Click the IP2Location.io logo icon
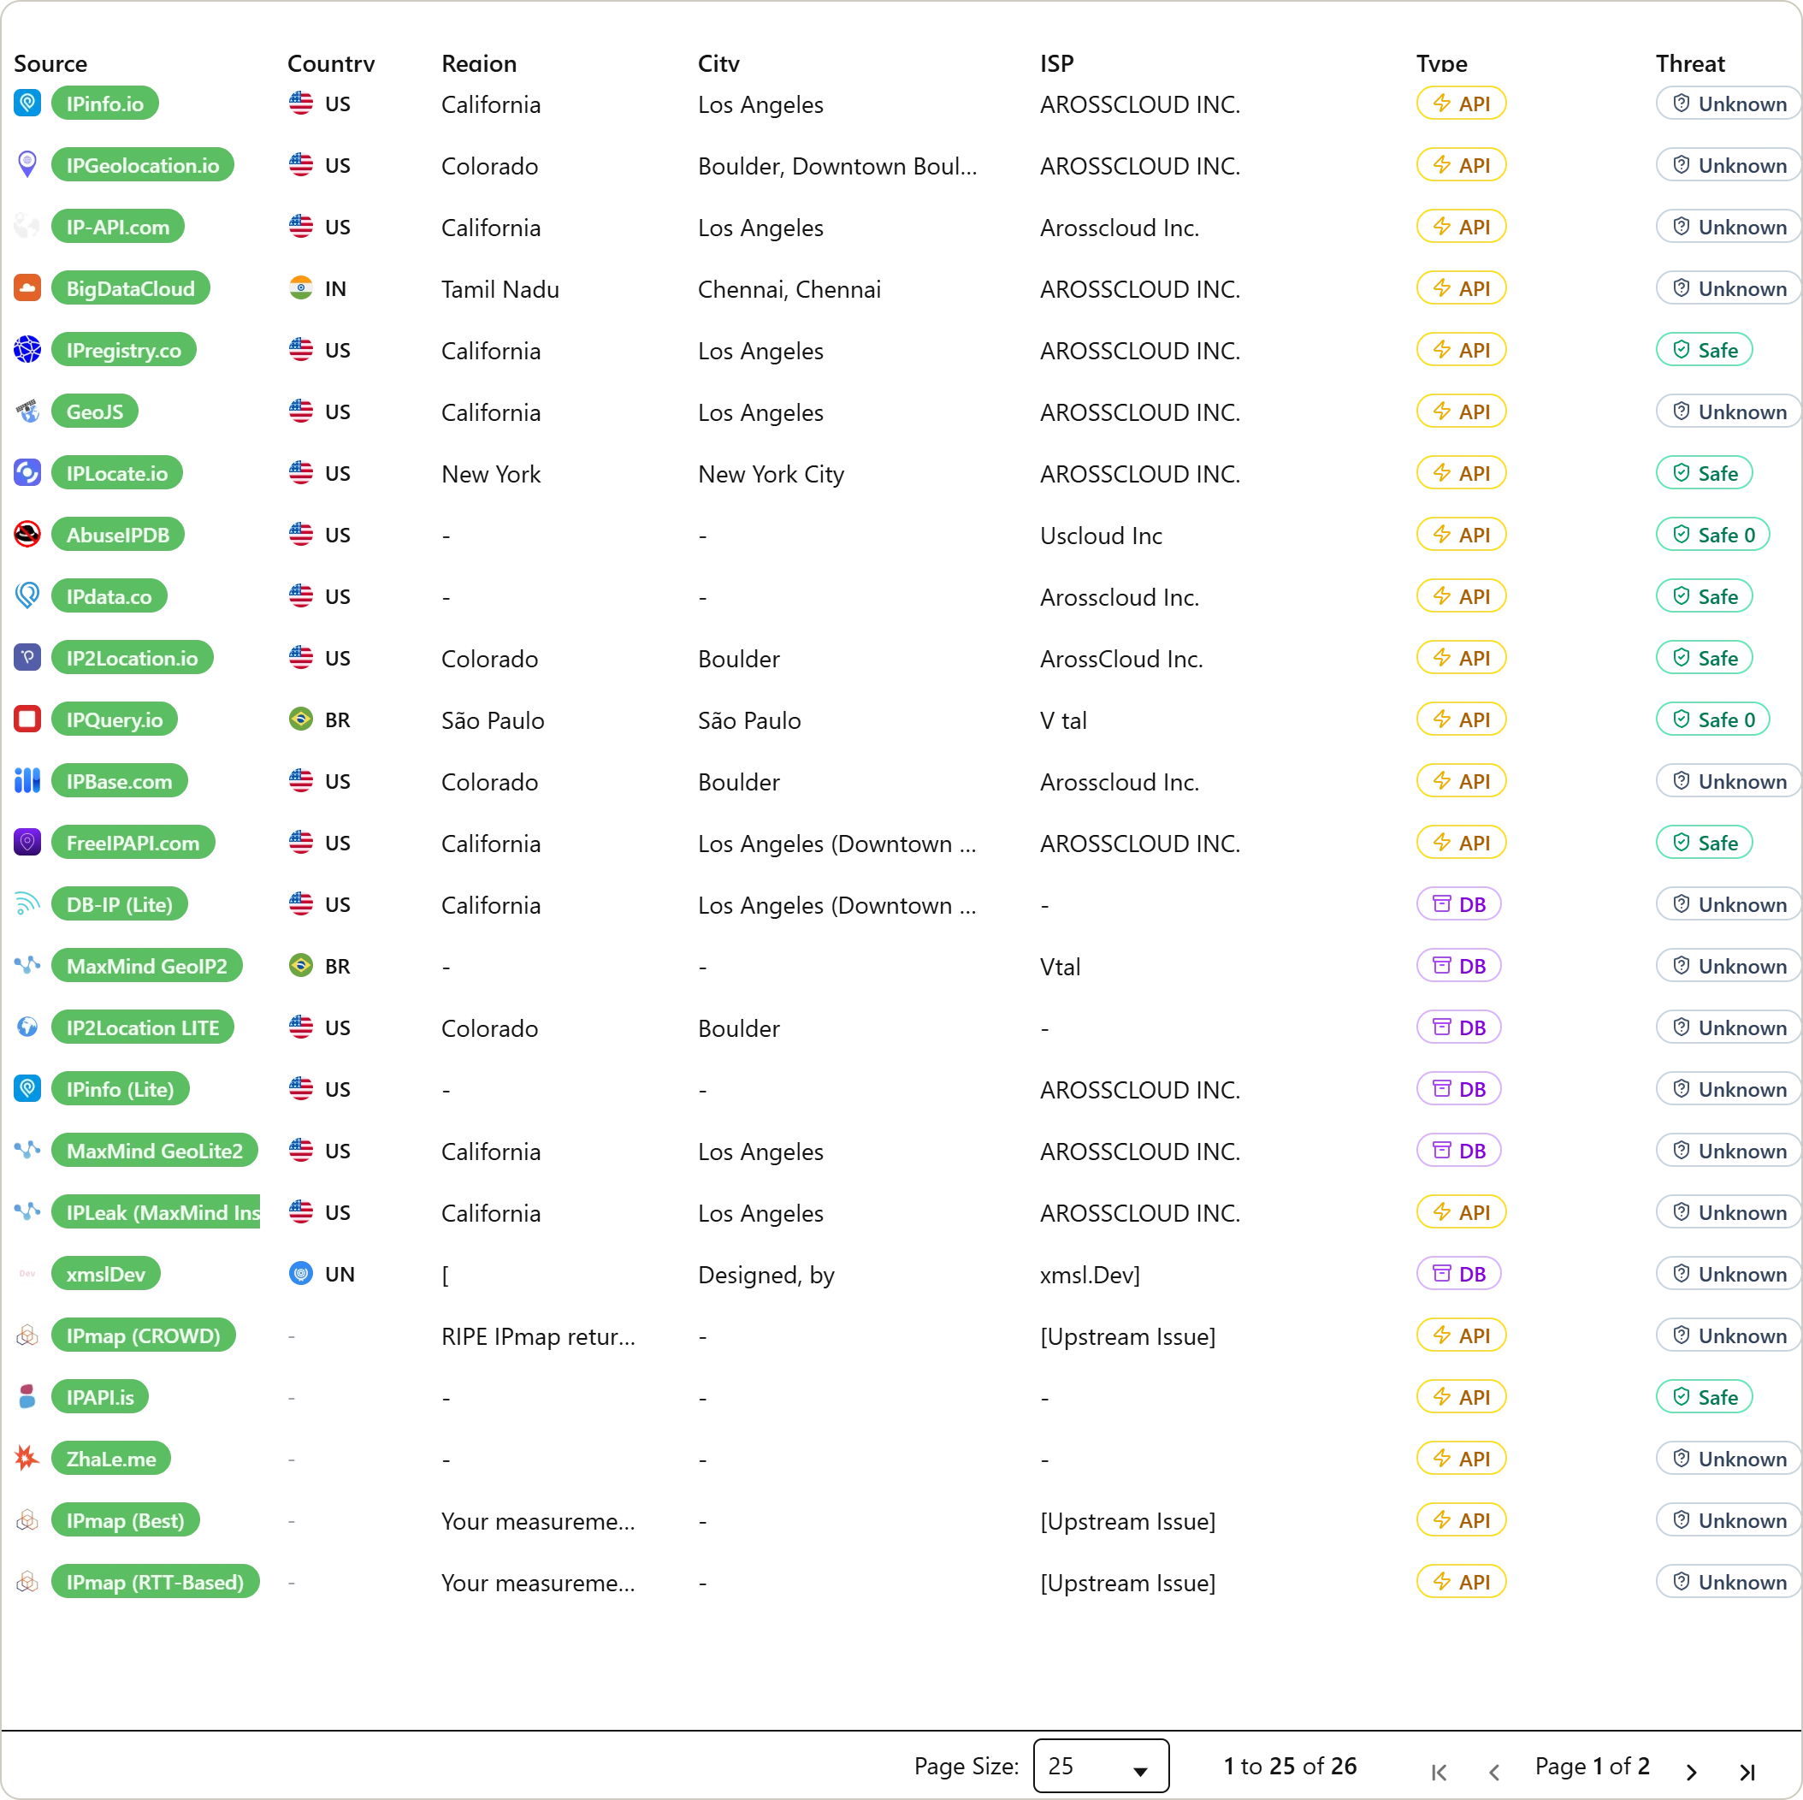 click(27, 658)
